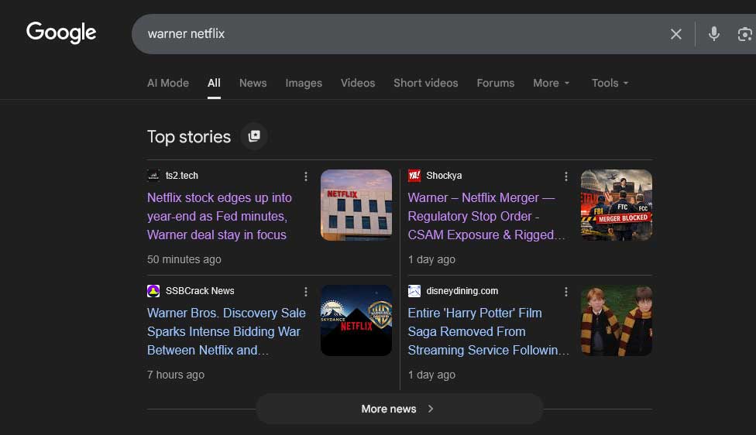
Task: Click the disneydining.com source name
Action: click(462, 291)
